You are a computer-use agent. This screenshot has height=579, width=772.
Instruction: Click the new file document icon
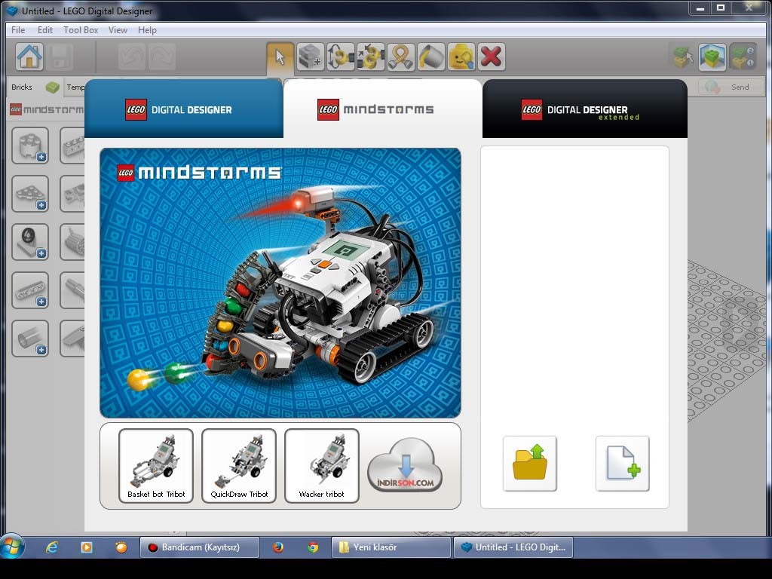[x=622, y=464]
